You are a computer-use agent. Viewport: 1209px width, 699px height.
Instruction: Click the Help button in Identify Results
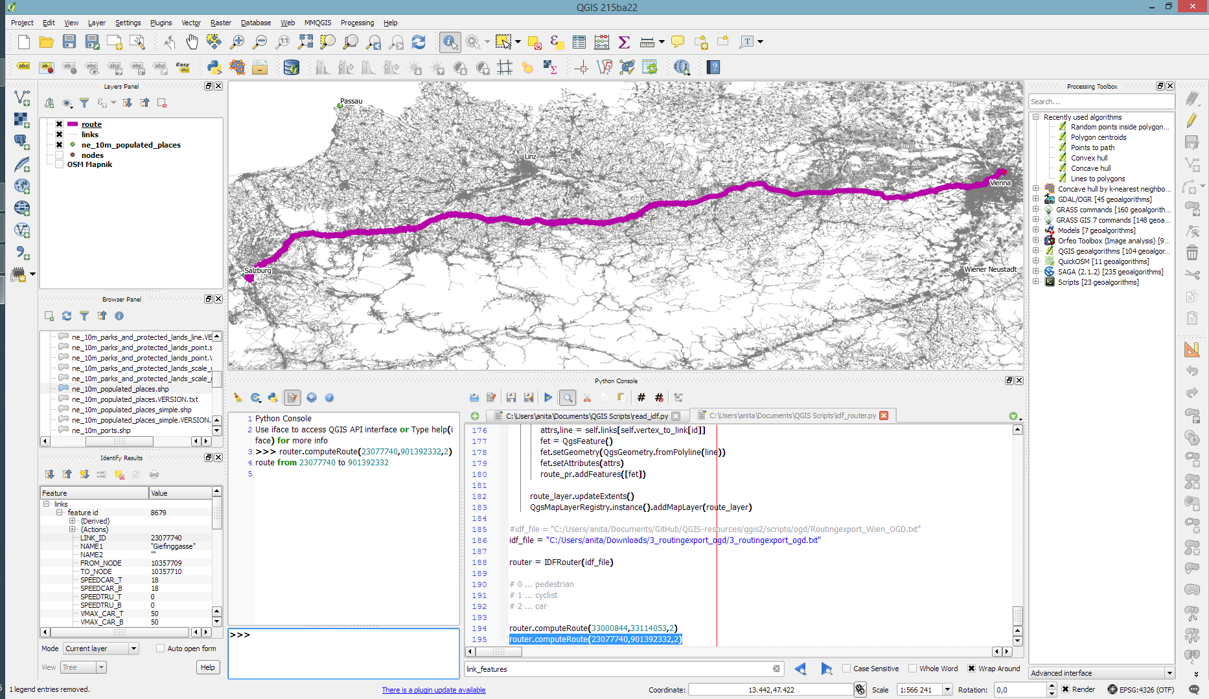207,667
